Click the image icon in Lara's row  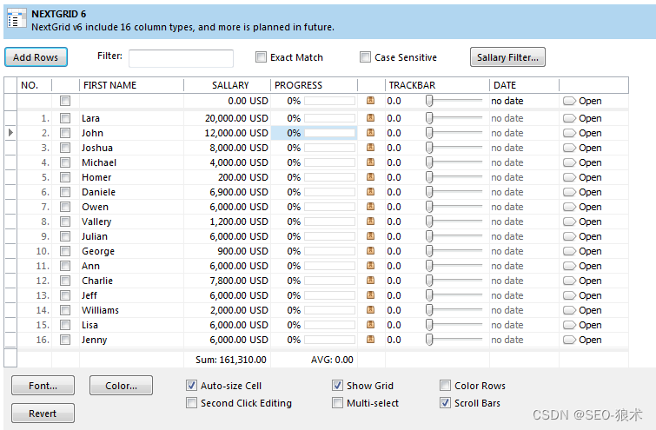(x=370, y=118)
